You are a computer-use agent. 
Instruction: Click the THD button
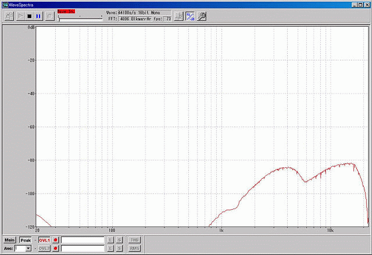click(134, 240)
